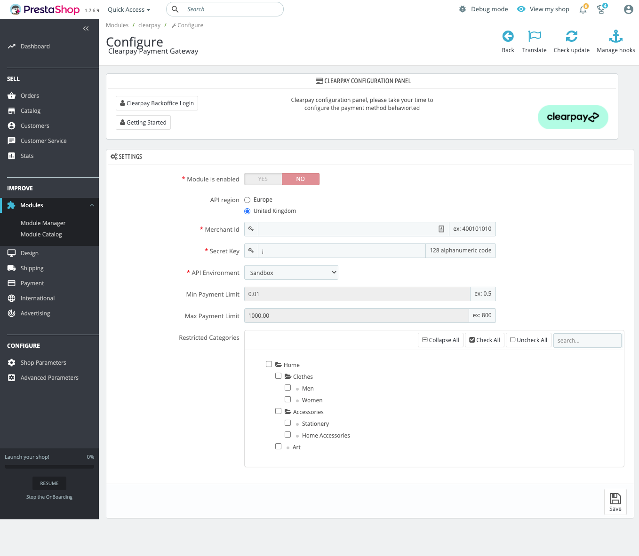This screenshot has height=556, width=639.
Task: Set Module is enabled to YES
Action: coord(263,179)
